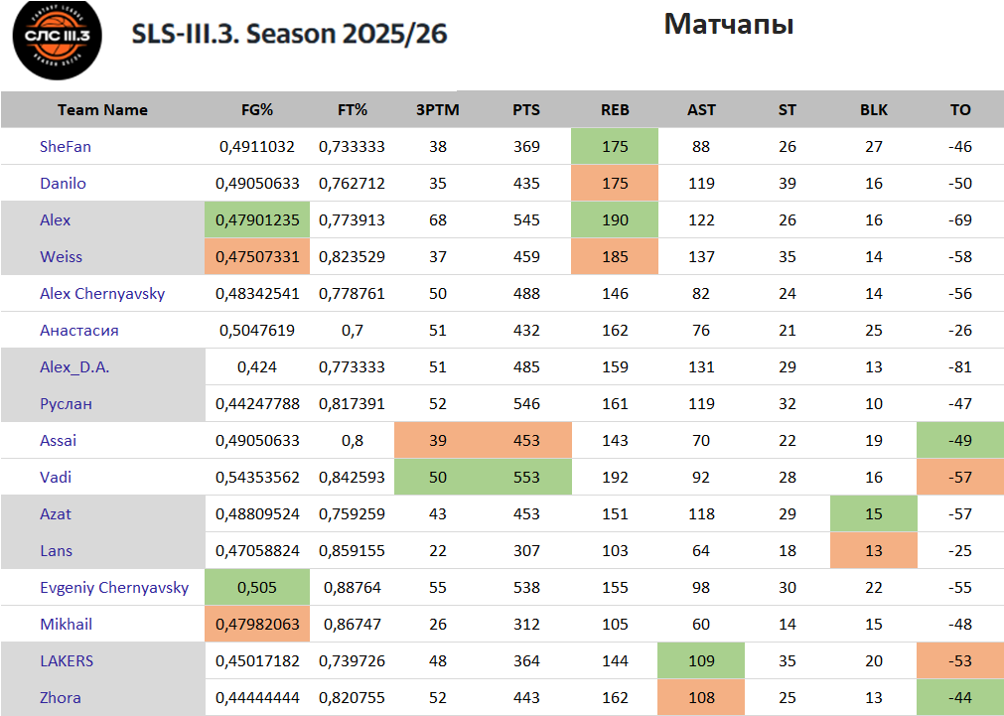Click the 3PTM column header
The image size is (1004, 716).
pos(437,110)
